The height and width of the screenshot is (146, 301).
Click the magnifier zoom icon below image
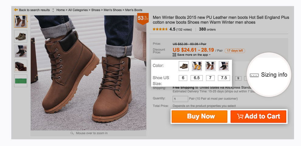point(72,133)
